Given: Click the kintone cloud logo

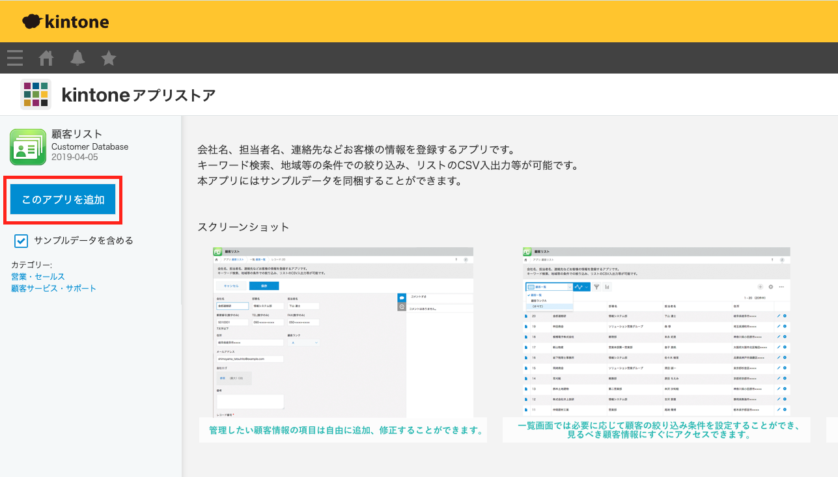Looking at the screenshot, I should (x=65, y=21).
